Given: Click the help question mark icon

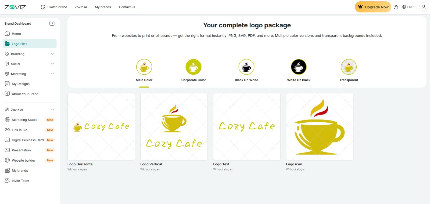Looking at the screenshot, I should coord(396,7).
